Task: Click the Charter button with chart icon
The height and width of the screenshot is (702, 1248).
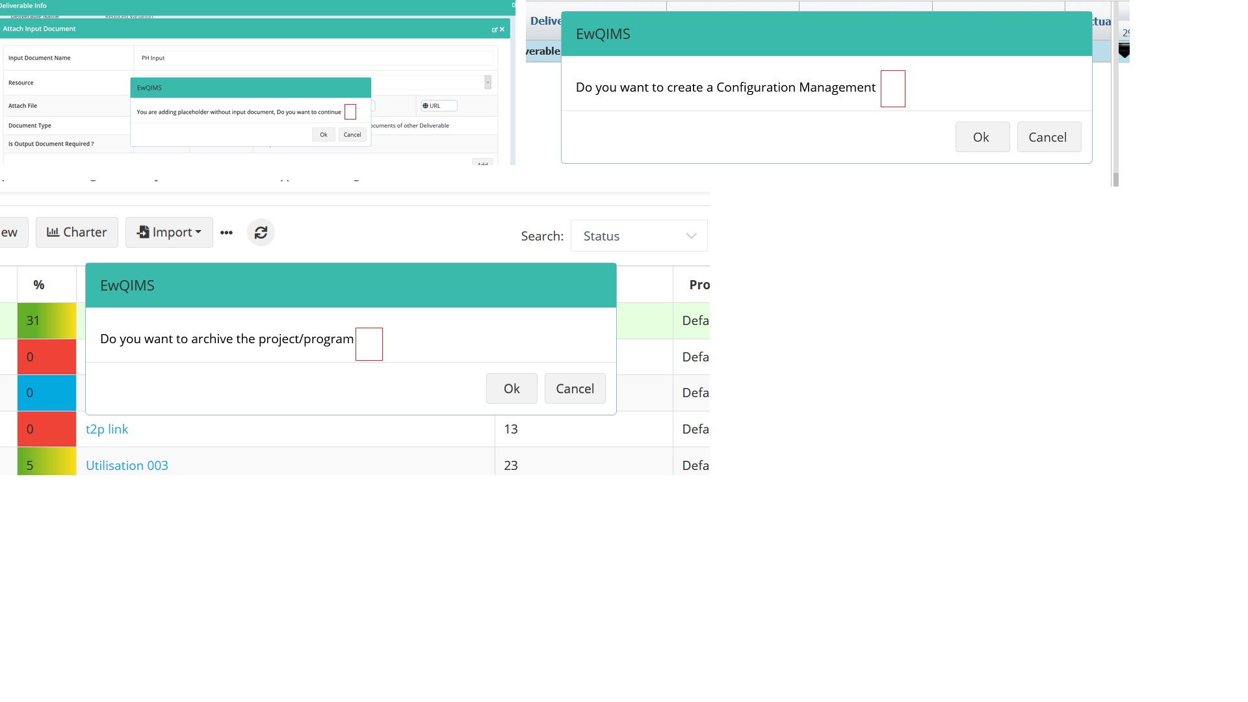Action: [77, 233]
